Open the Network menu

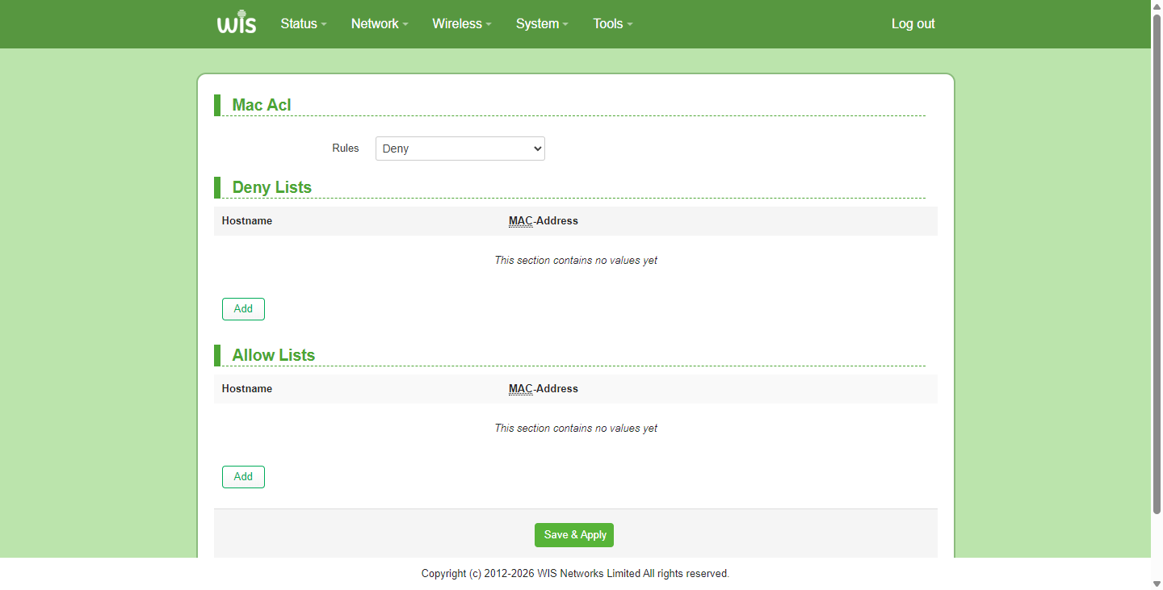point(380,24)
